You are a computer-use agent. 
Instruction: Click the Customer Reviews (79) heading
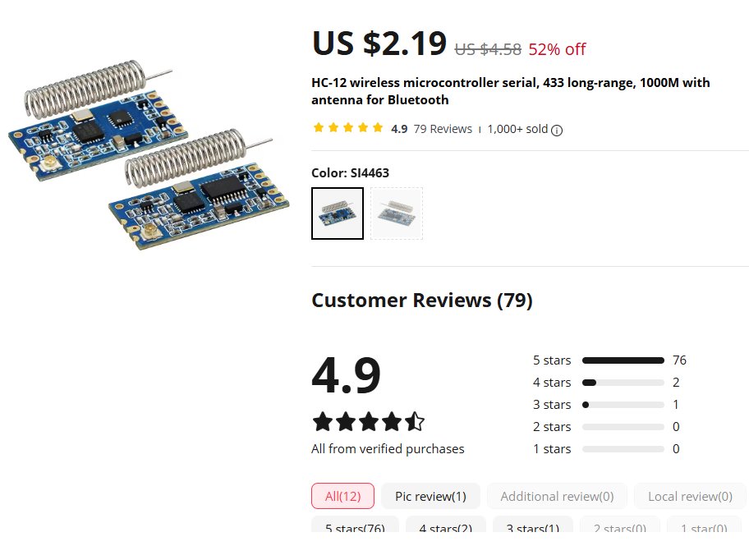(421, 301)
